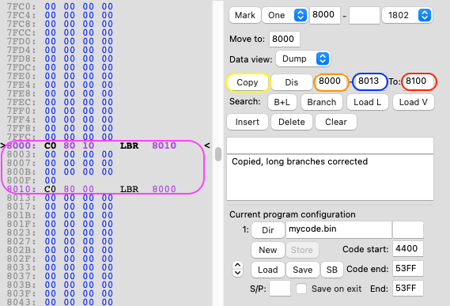Click the address label 8043:

[21, 302]
